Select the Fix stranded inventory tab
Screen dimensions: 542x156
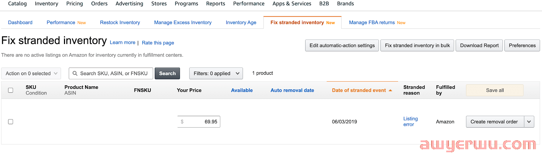(x=303, y=23)
